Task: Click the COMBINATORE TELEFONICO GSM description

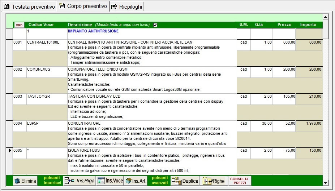Action: coord(152,80)
